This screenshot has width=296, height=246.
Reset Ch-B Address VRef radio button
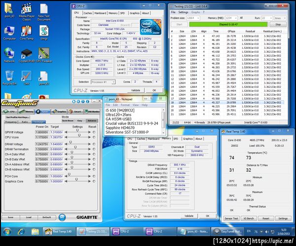click(94, 170)
